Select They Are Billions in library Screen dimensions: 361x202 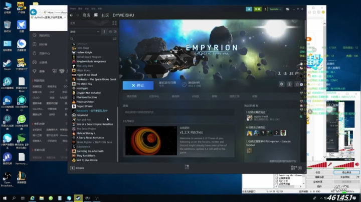86,155
